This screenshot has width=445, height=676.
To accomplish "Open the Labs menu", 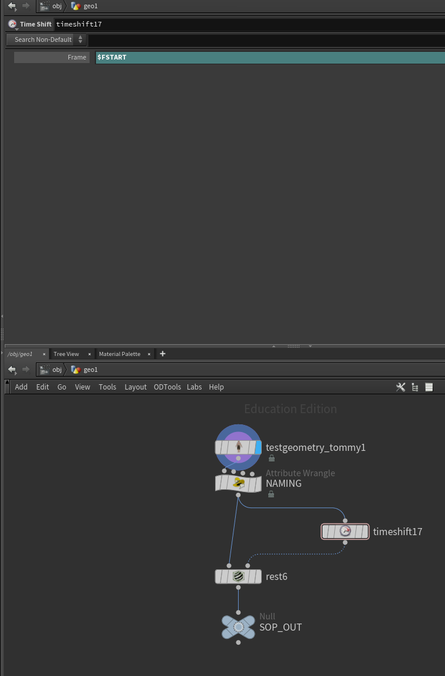I will pyautogui.click(x=194, y=387).
